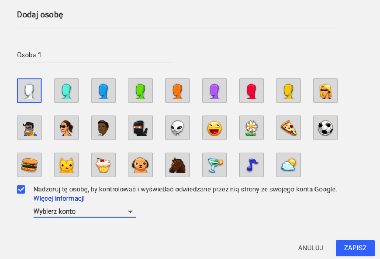Choose the woman with sunglasses avatar

66,128
